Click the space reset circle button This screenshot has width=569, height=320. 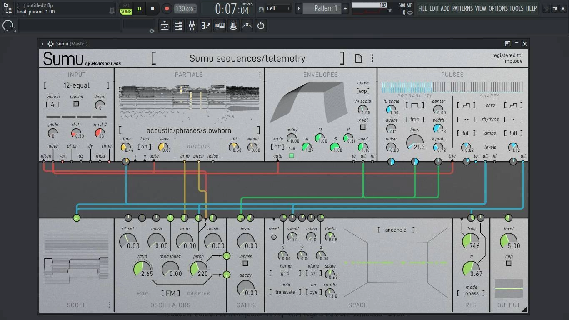(x=274, y=237)
